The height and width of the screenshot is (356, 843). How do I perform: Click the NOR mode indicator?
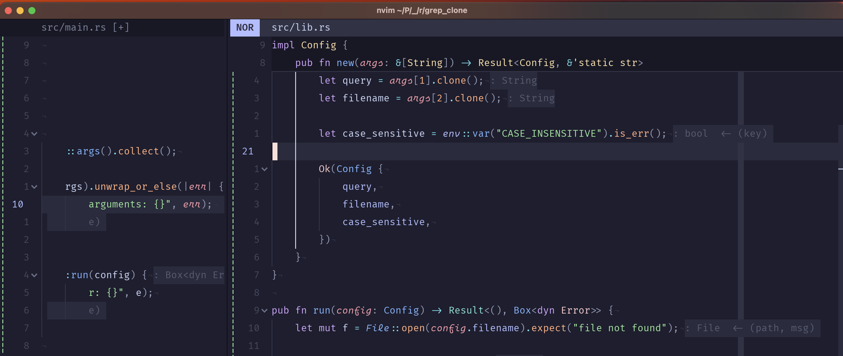point(244,27)
